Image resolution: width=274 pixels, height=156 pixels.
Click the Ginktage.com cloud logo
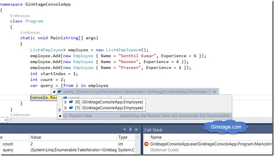click(x=226, y=127)
